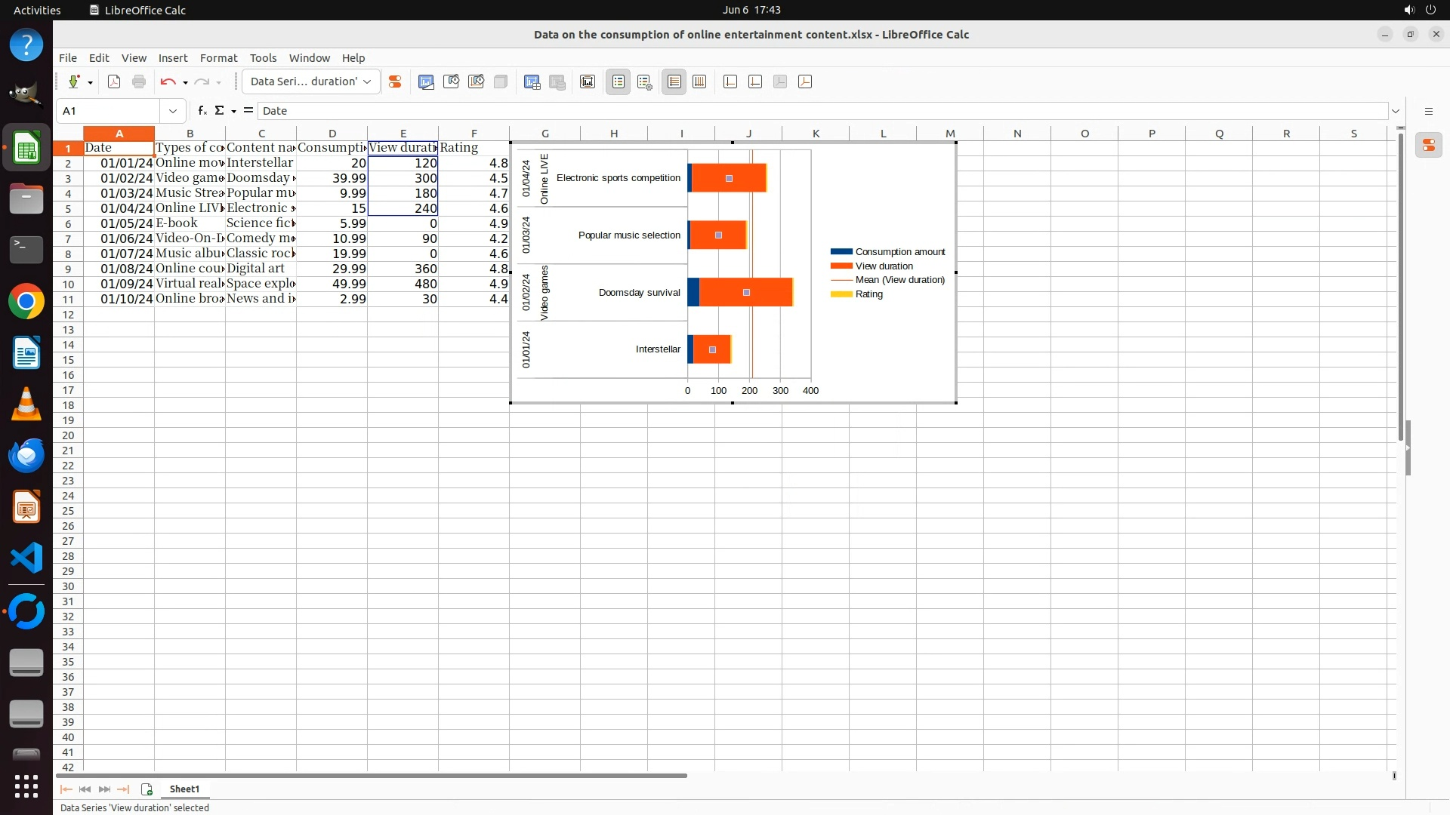Viewport: 1450px width, 815px height.
Task: Click the Format Selection icon
Action: (x=394, y=81)
